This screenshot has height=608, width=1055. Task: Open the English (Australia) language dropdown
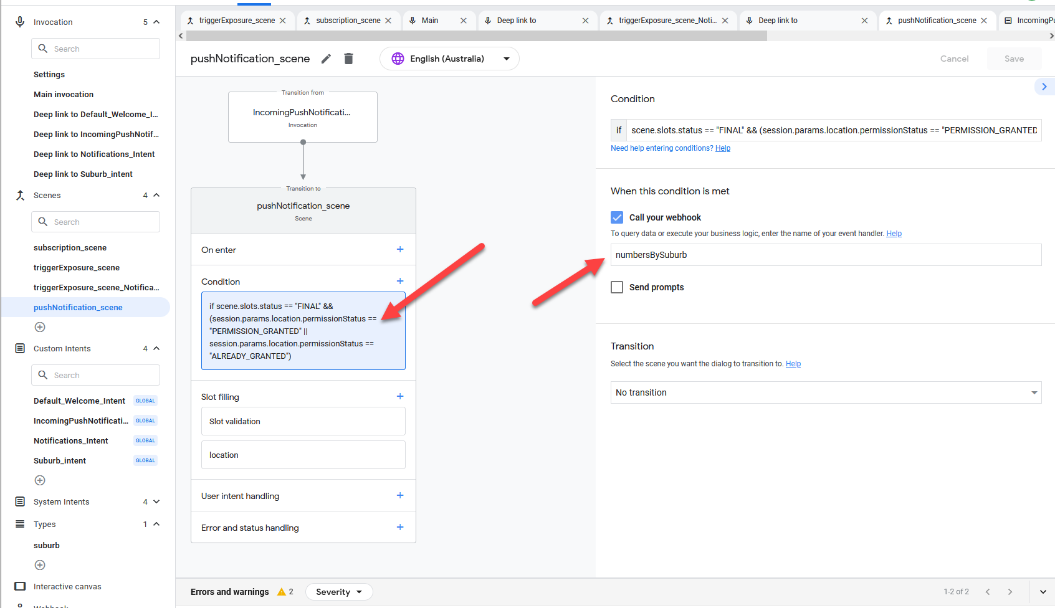(449, 59)
